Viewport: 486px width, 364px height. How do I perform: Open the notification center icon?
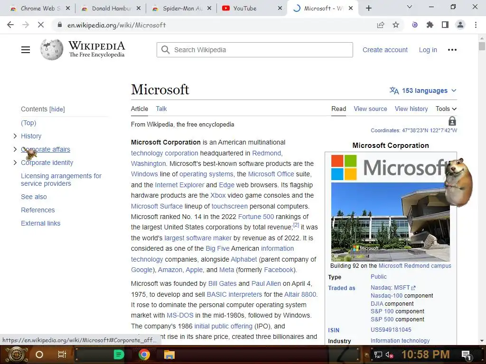(x=466, y=355)
